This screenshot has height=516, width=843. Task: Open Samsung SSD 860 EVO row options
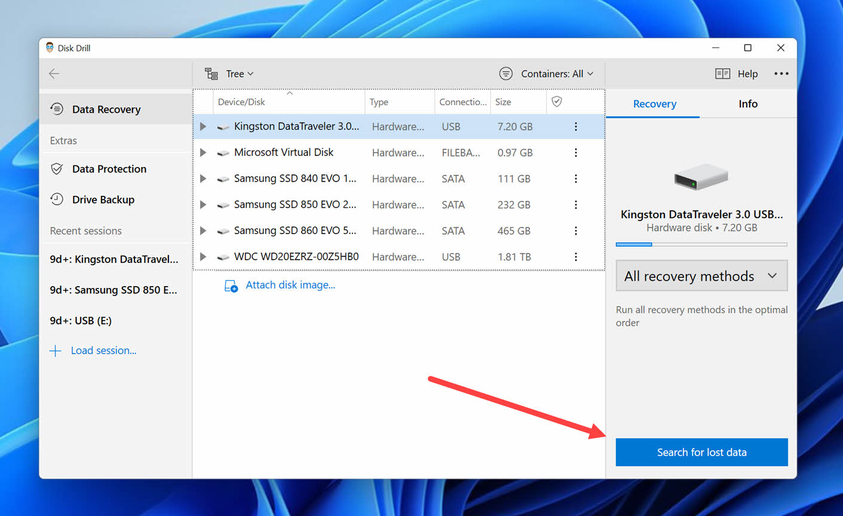(576, 231)
